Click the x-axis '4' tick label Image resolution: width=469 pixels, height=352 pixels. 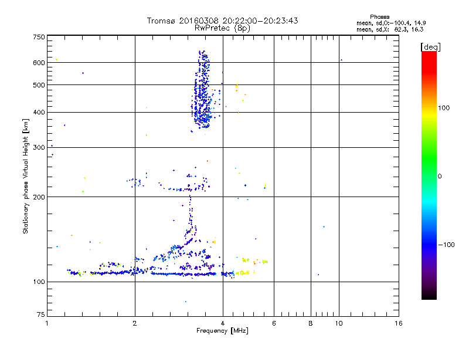(x=223, y=323)
